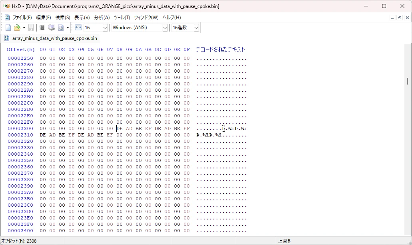Open the 編集(E) menu
The image size is (412, 245).
coord(43,18)
